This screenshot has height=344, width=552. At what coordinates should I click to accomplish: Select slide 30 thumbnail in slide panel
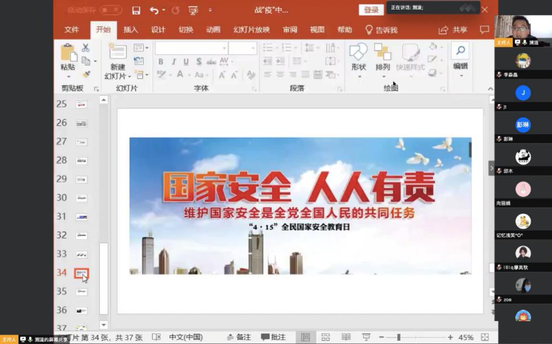tap(82, 198)
